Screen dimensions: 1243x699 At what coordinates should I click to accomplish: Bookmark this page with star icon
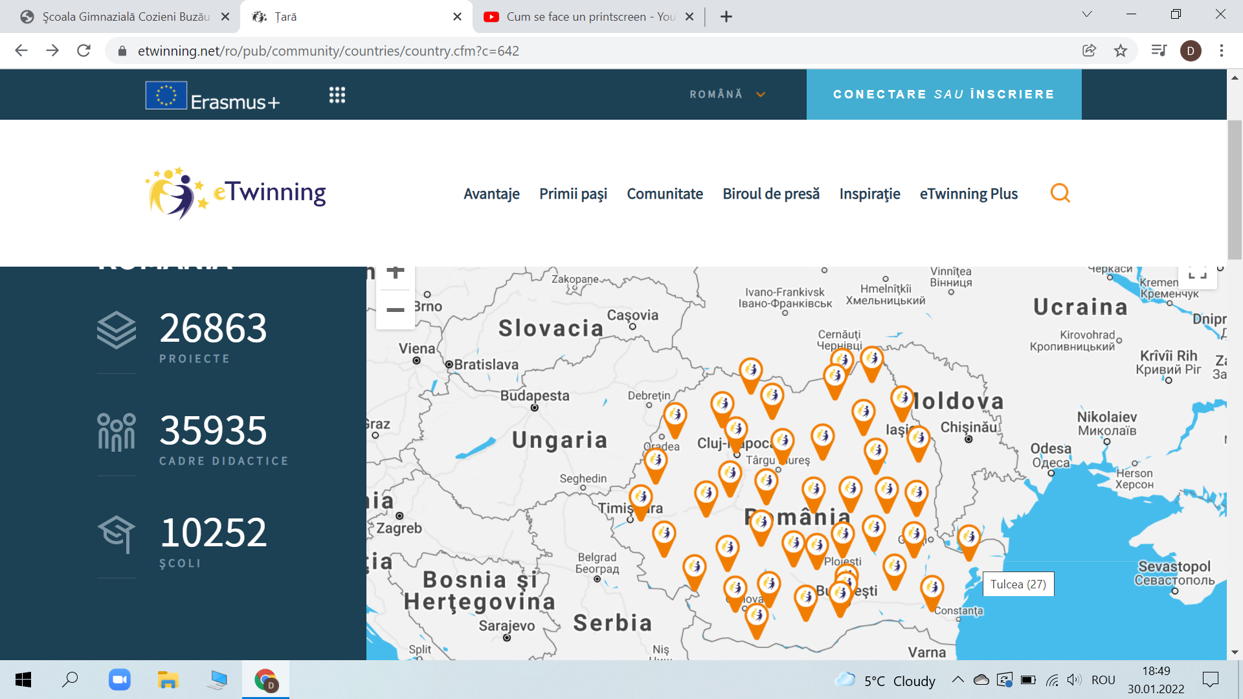pyautogui.click(x=1121, y=50)
